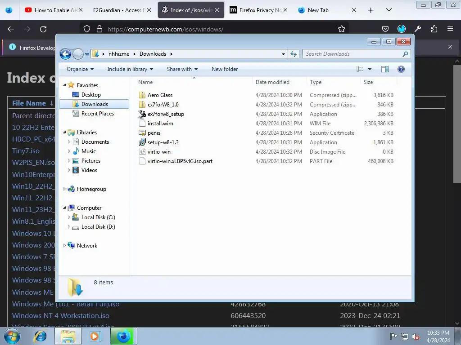The image size is (461, 345).
Task: Click Tiny7.iso link in Firefox page
Action: [x=26, y=151]
